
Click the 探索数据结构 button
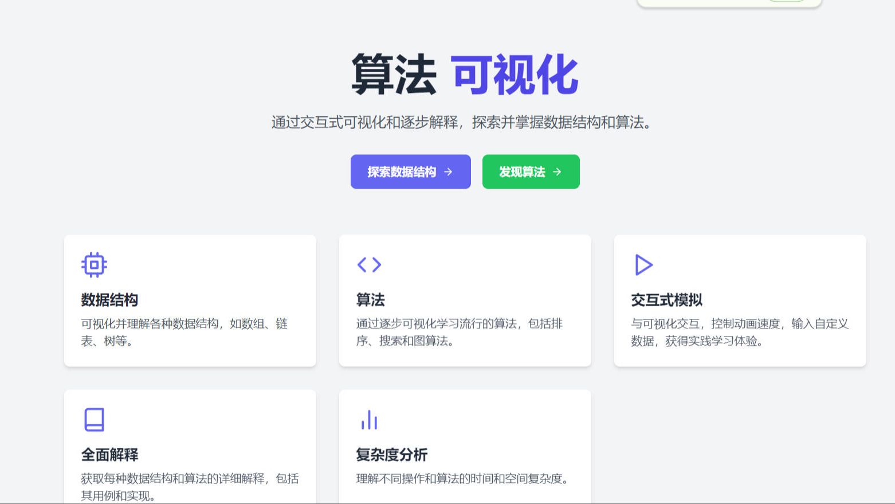tap(410, 171)
